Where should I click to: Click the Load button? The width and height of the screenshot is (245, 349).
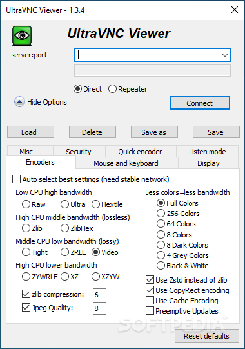[30, 132]
